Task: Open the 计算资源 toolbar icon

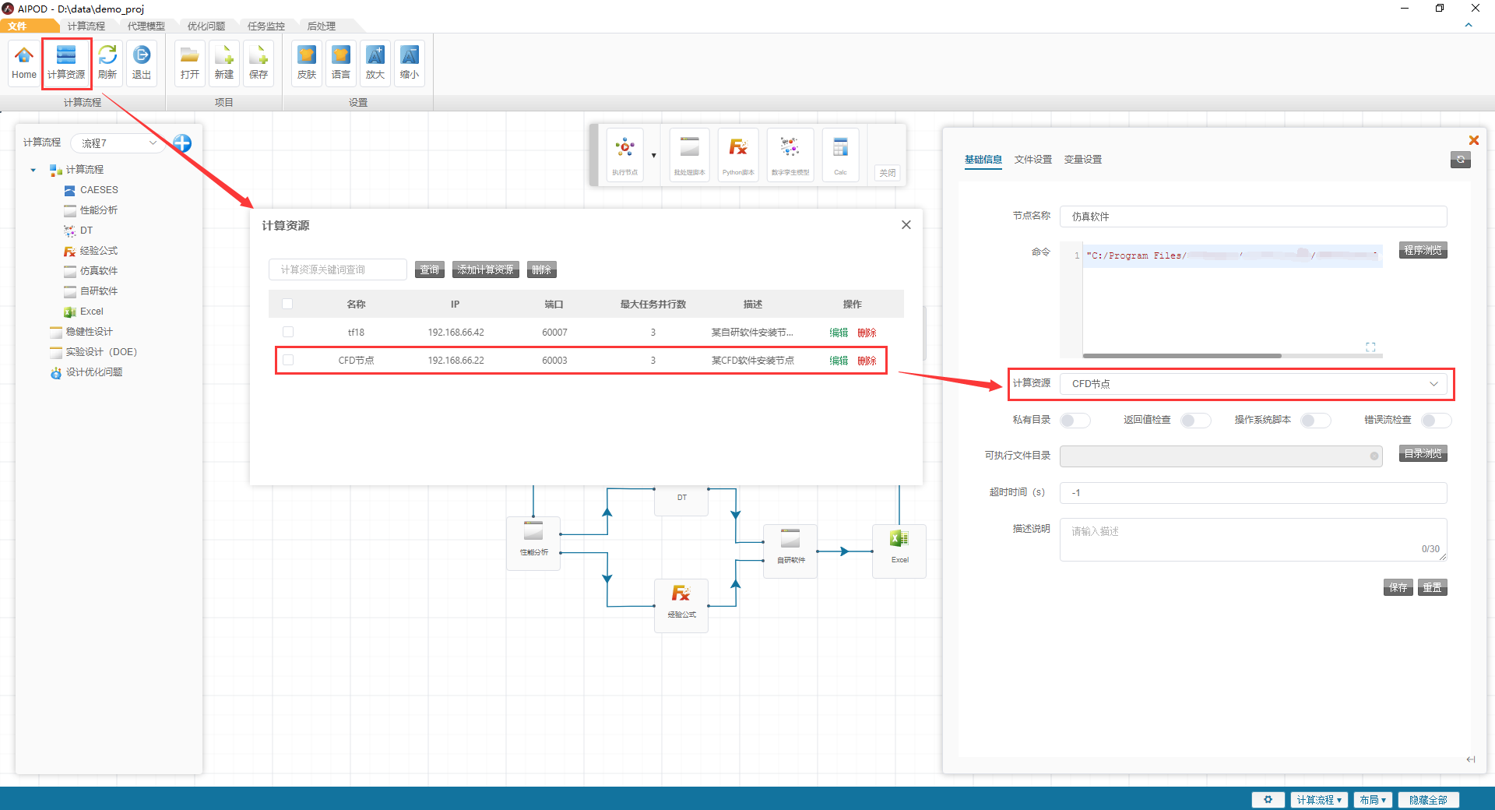Action: pos(66,62)
